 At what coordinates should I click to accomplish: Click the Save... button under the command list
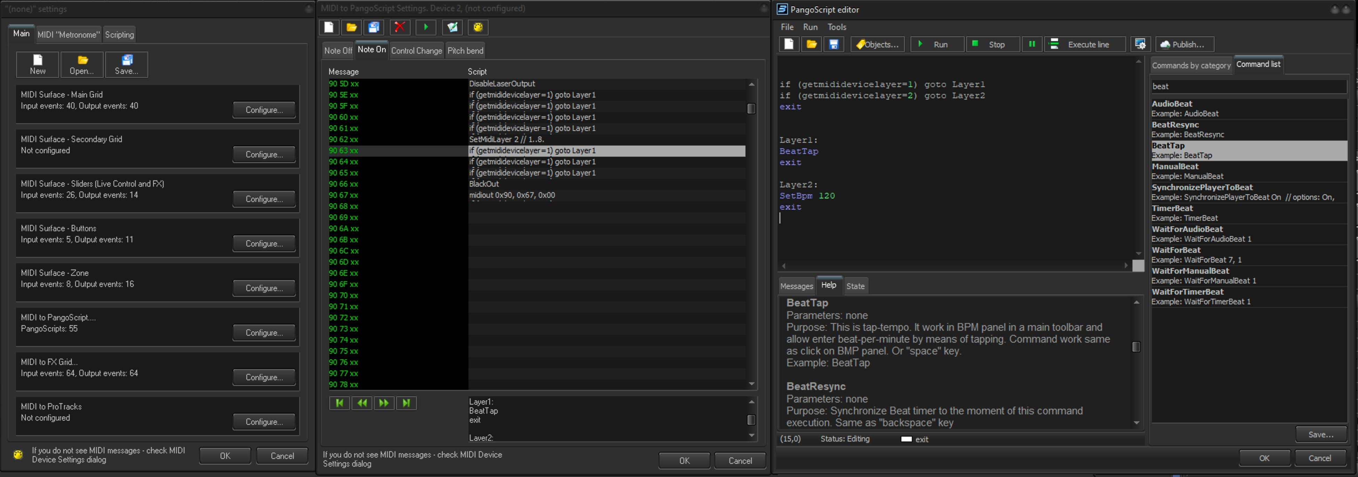[1320, 434]
